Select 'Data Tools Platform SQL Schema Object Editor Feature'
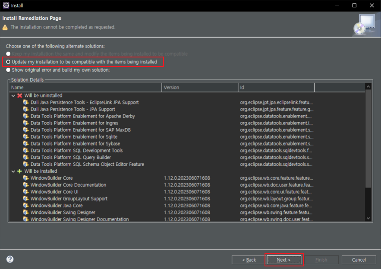381x269 pixels. (87, 164)
